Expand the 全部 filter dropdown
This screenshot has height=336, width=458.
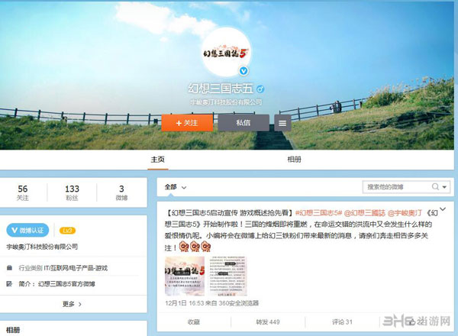(175, 186)
